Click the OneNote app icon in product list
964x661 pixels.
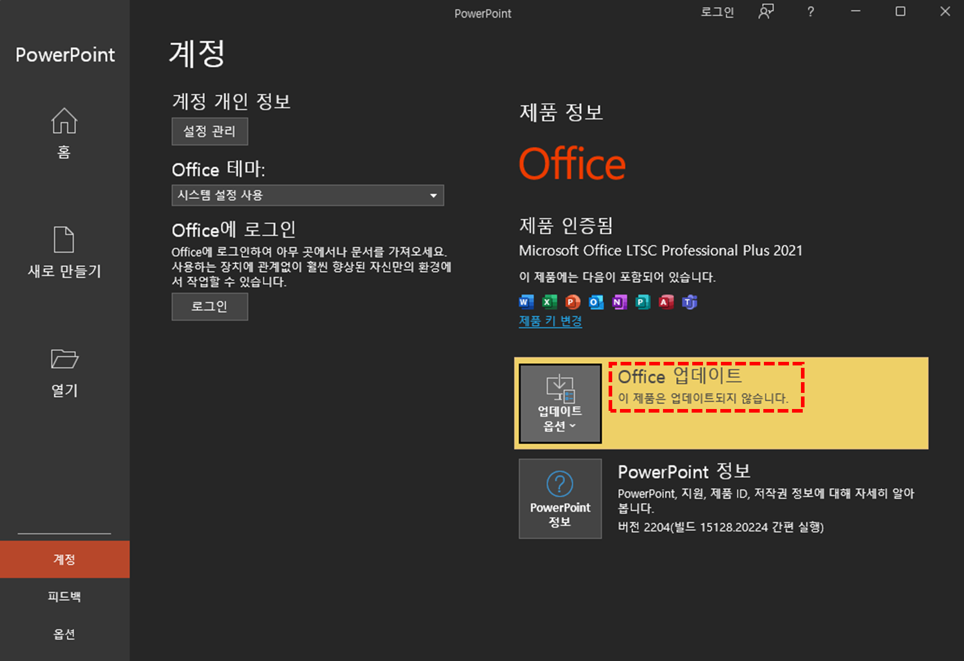tap(619, 302)
